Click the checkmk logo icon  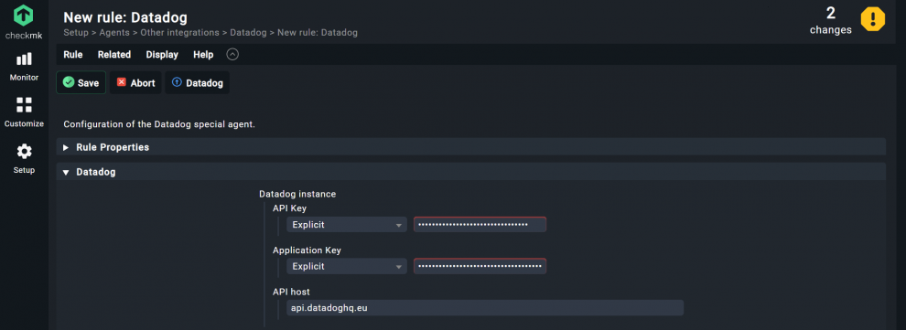coord(24,16)
